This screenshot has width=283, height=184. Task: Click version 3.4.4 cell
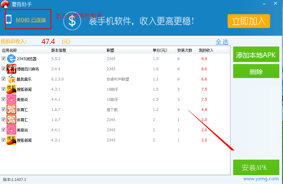tap(56, 69)
